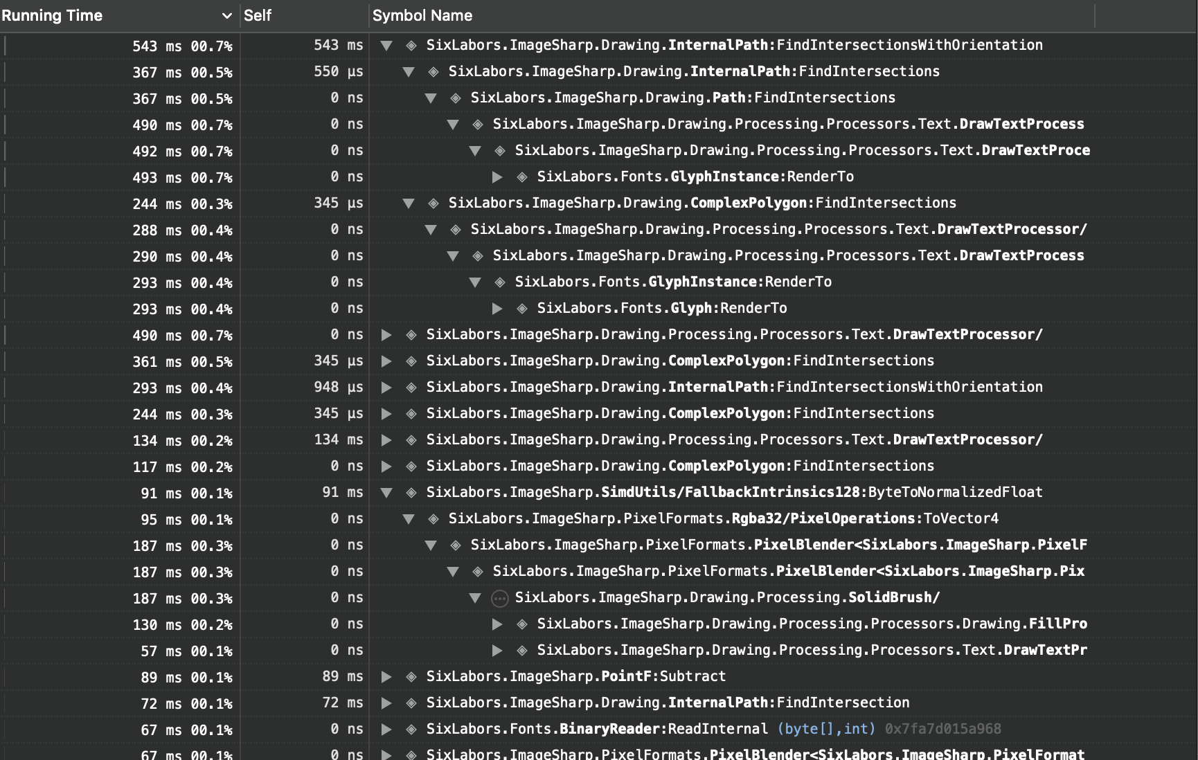Click the 543 ms 00.7% running time cell
The image size is (1198, 760).
coord(182,46)
